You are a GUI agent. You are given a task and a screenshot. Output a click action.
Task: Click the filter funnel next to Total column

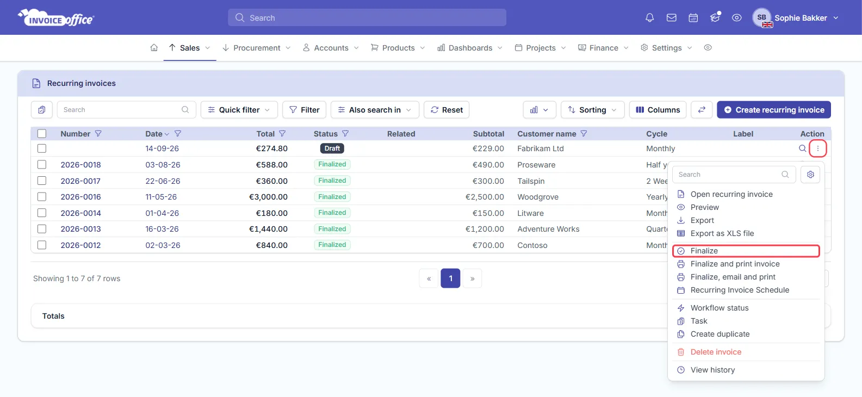pyautogui.click(x=282, y=134)
